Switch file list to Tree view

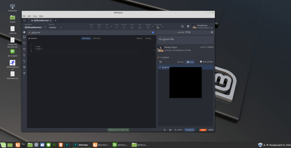click(x=190, y=62)
